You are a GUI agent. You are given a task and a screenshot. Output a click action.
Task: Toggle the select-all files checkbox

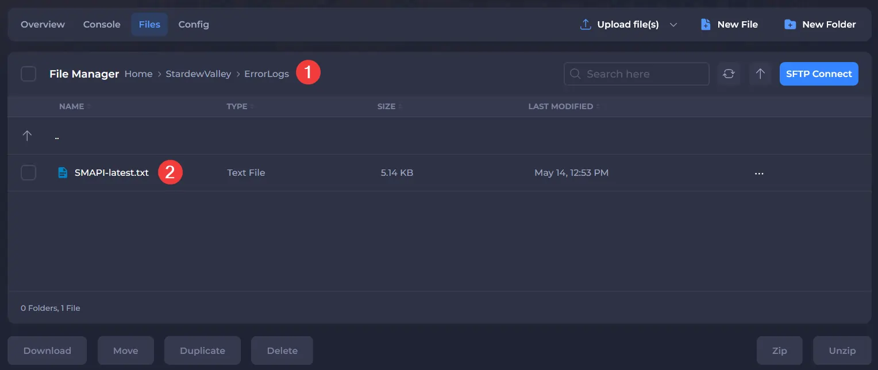coord(28,74)
